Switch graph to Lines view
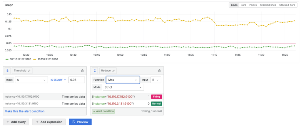The image size is (301, 128). click(x=234, y=5)
